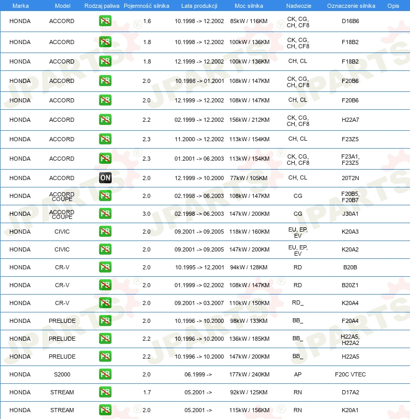Click the 11.2000 -> 12.2002 production dates
Image resolution: width=410 pixels, height=419 pixels.
(199, 139)
